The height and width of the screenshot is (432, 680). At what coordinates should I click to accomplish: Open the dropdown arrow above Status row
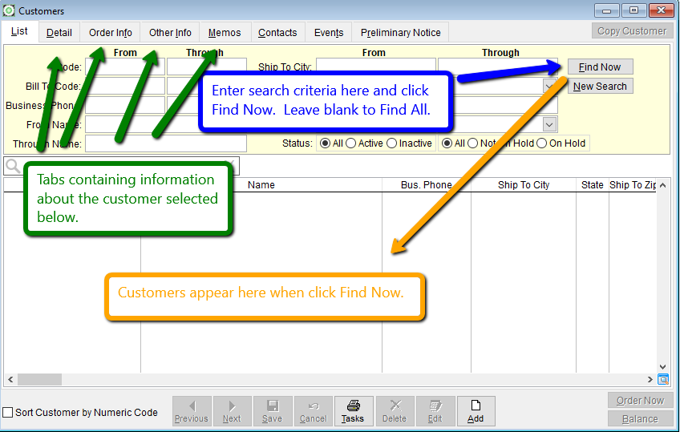pyautogui.click(x=550, y=124)
